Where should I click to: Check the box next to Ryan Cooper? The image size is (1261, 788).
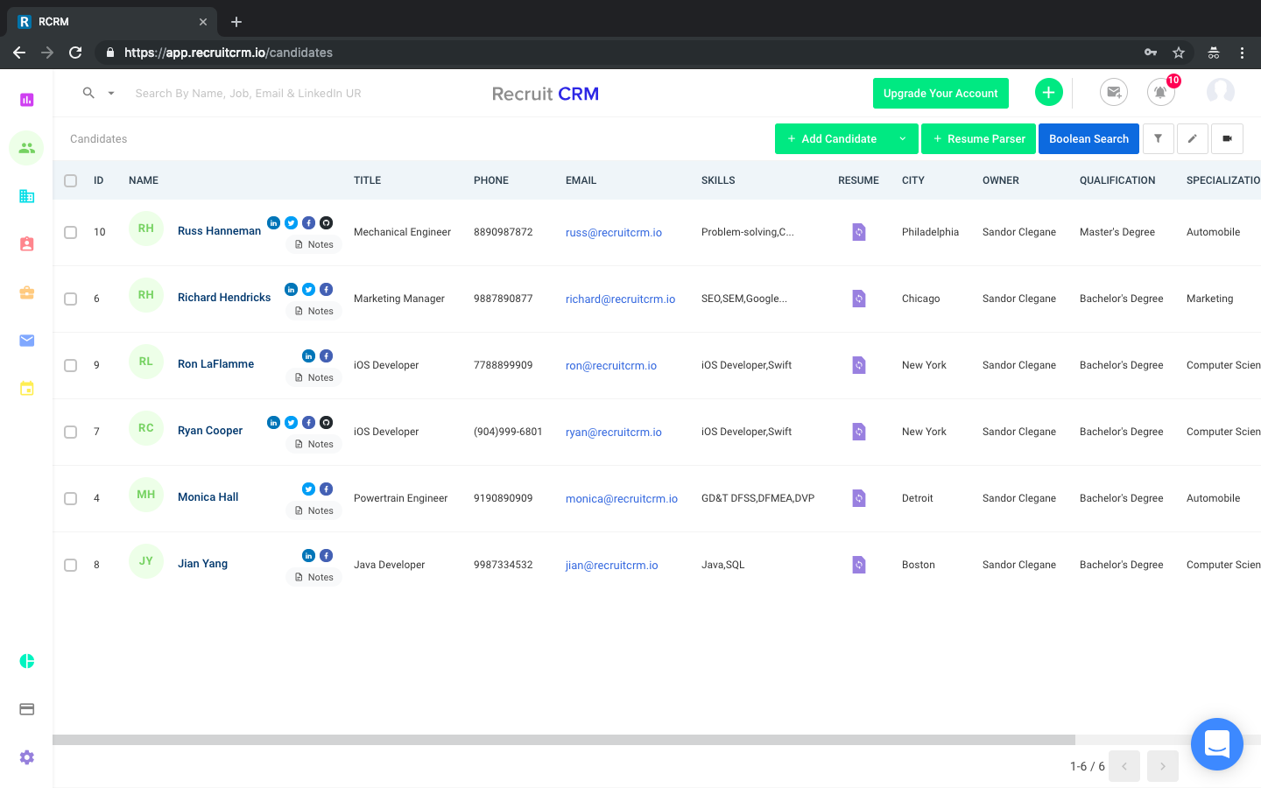70,431
